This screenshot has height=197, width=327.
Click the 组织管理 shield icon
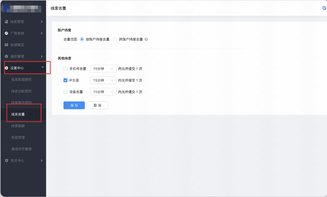(6, 56)
